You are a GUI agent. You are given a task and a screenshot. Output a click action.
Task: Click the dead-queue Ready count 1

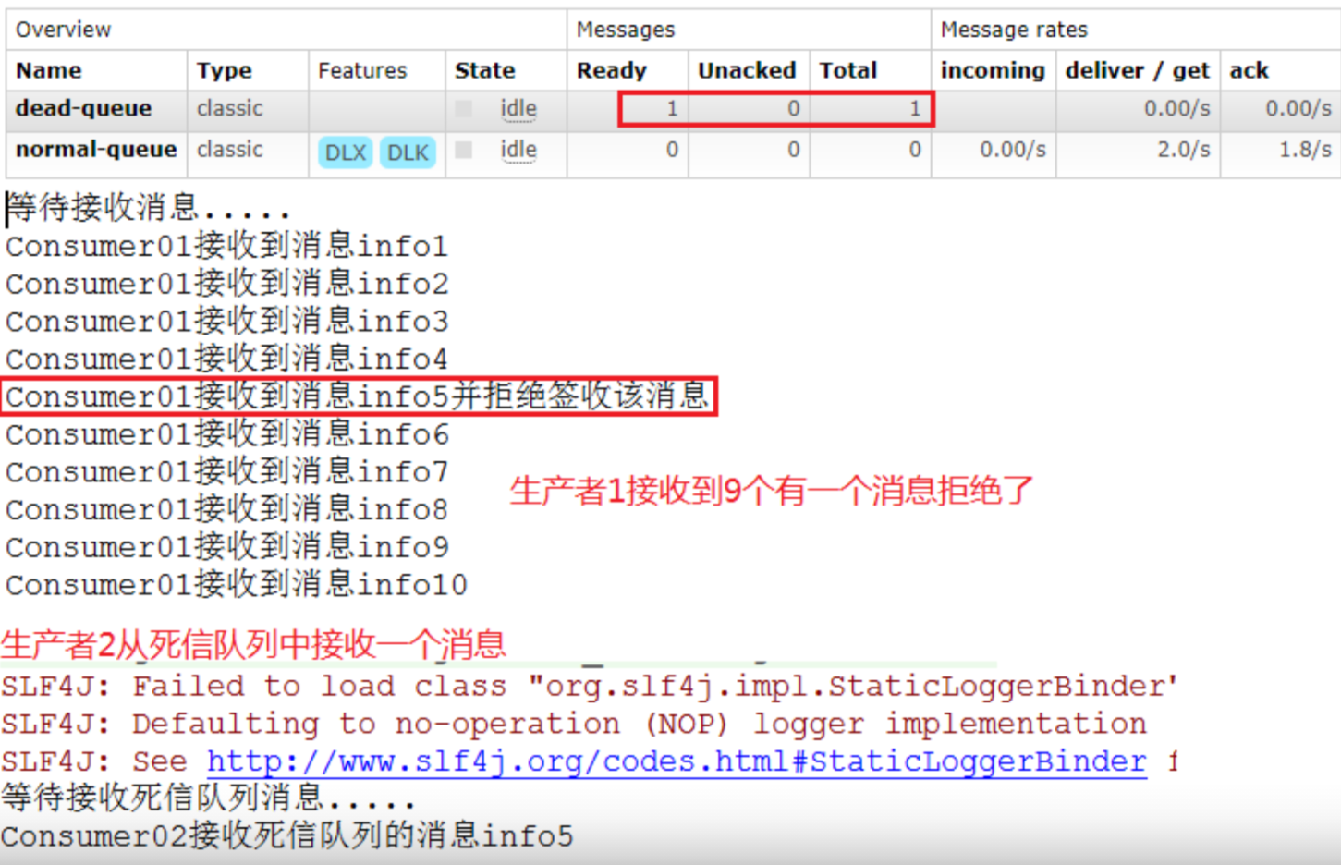tap(672, 109)
